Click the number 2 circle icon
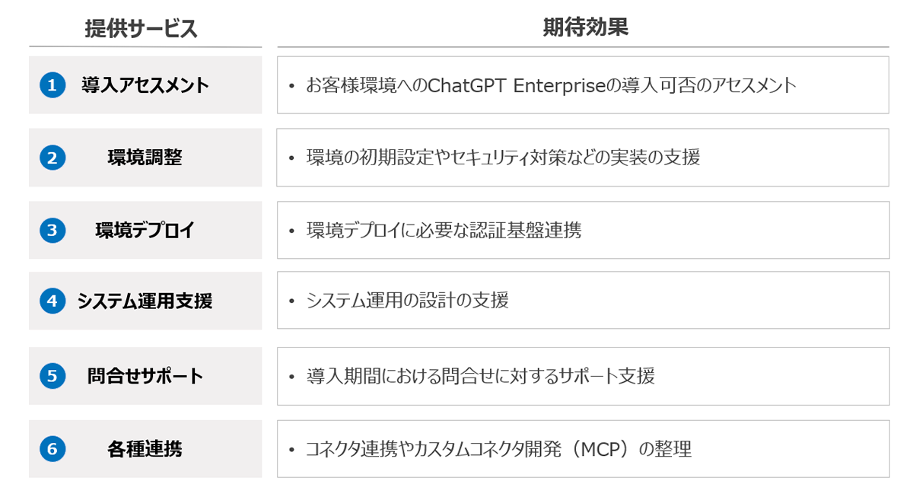 tap(52, 158)
